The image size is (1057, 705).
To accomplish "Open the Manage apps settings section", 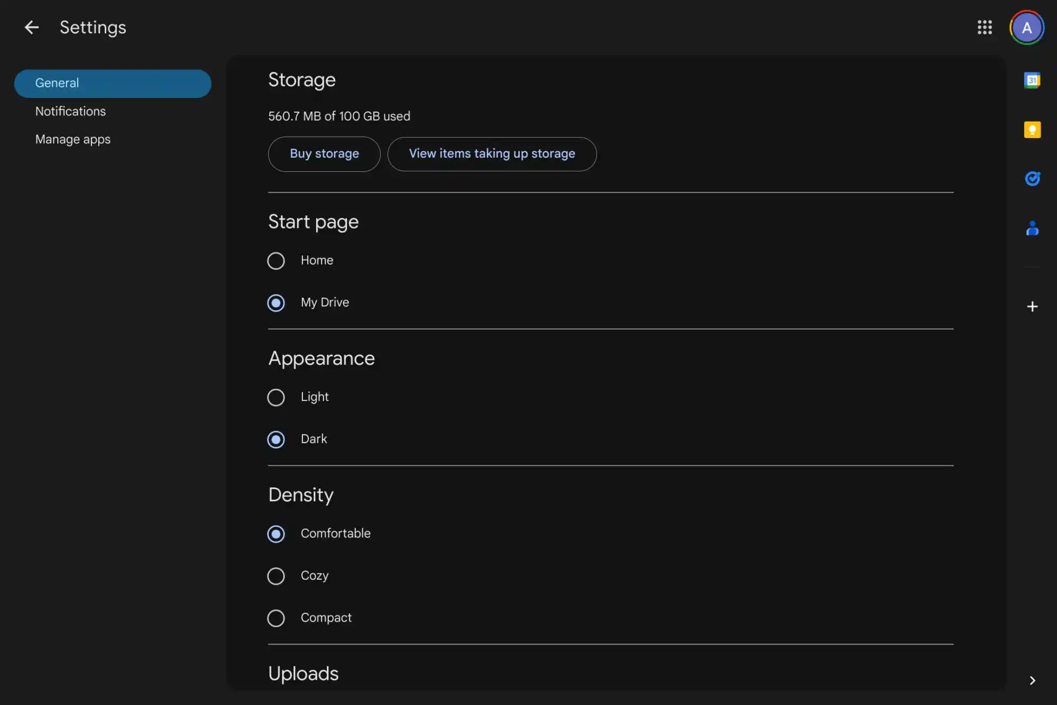I will 72,140.
